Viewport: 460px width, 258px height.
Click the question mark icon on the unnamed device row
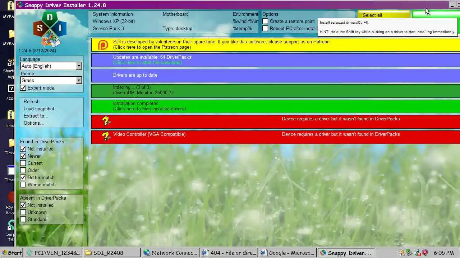click(x=106, y=121)
